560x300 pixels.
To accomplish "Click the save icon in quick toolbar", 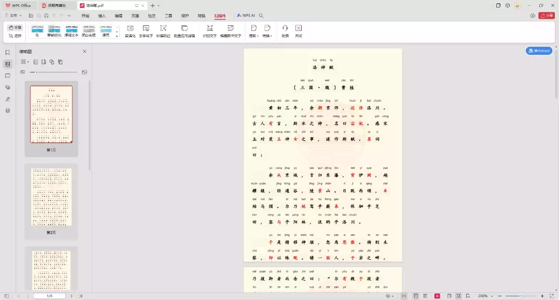I will [x=38, y=16].
